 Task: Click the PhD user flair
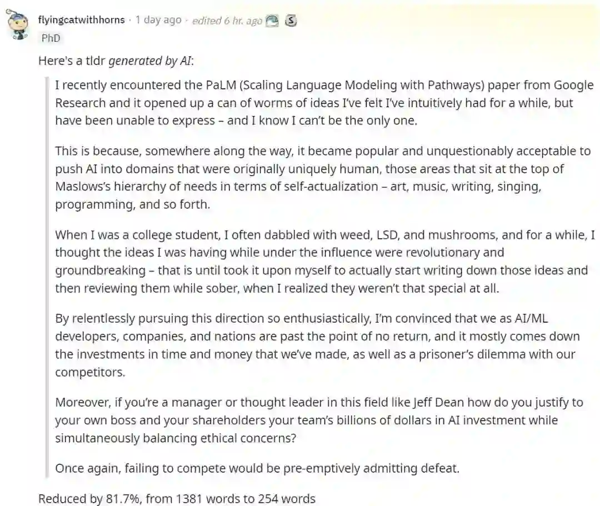[x=51, y=38]
